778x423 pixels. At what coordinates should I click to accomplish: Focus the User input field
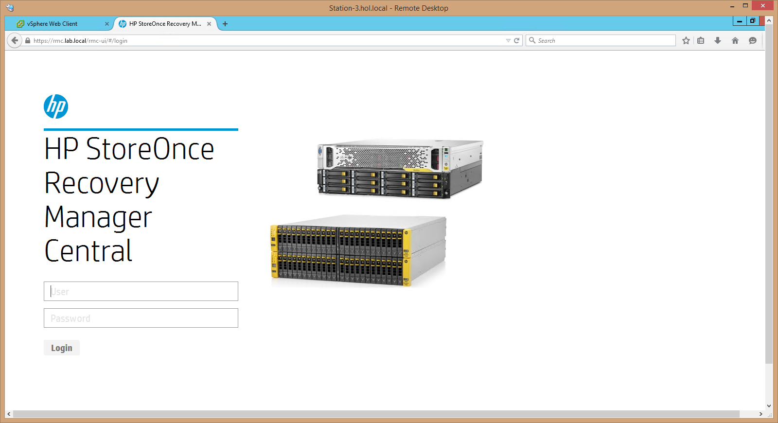141,291
